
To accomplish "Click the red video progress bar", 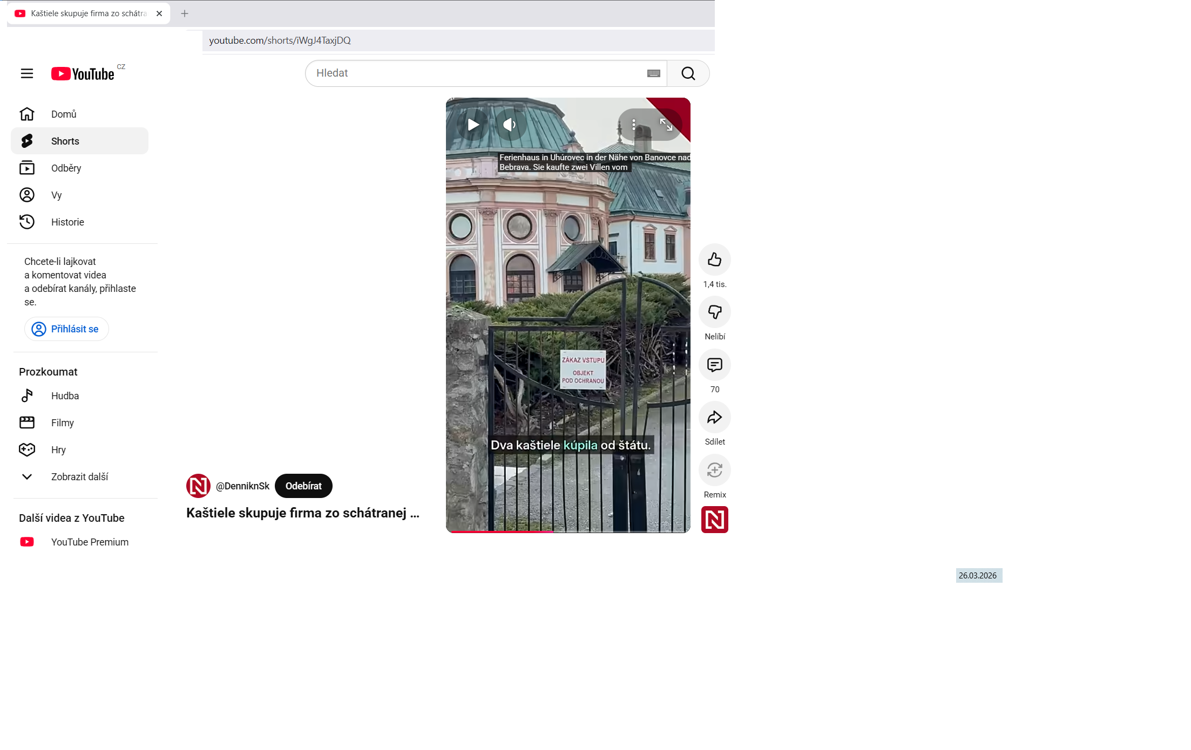I will click(502, 531).
